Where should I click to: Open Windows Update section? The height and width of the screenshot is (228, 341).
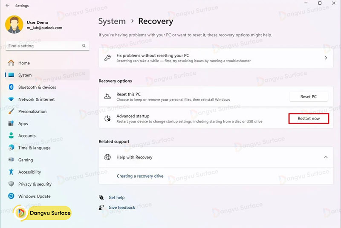pos(34,196)
